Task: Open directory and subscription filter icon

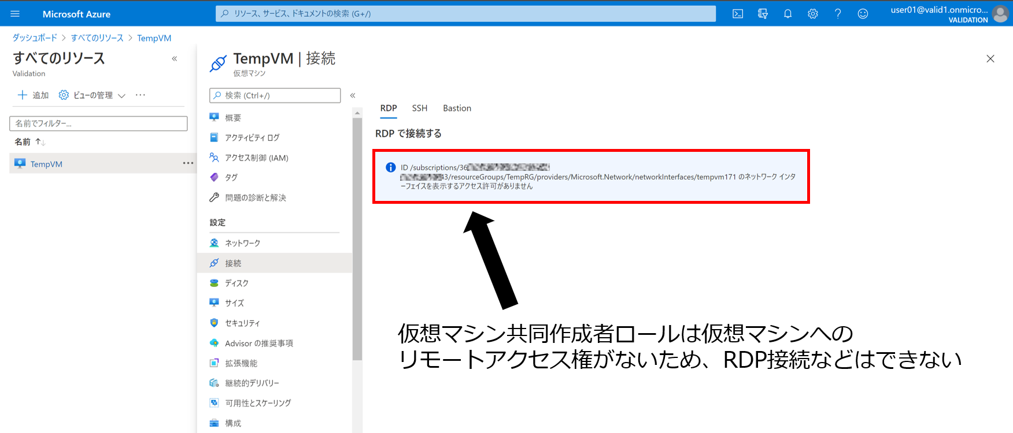Action: click(763, 14)
